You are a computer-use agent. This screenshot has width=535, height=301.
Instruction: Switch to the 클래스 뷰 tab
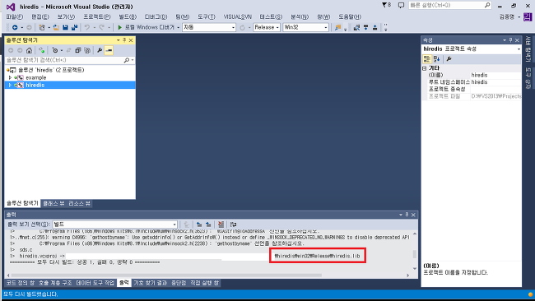[53, 203]
